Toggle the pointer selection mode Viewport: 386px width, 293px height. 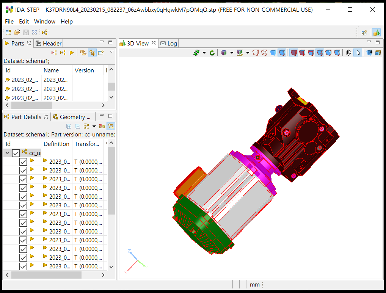[x=358, y=53]
